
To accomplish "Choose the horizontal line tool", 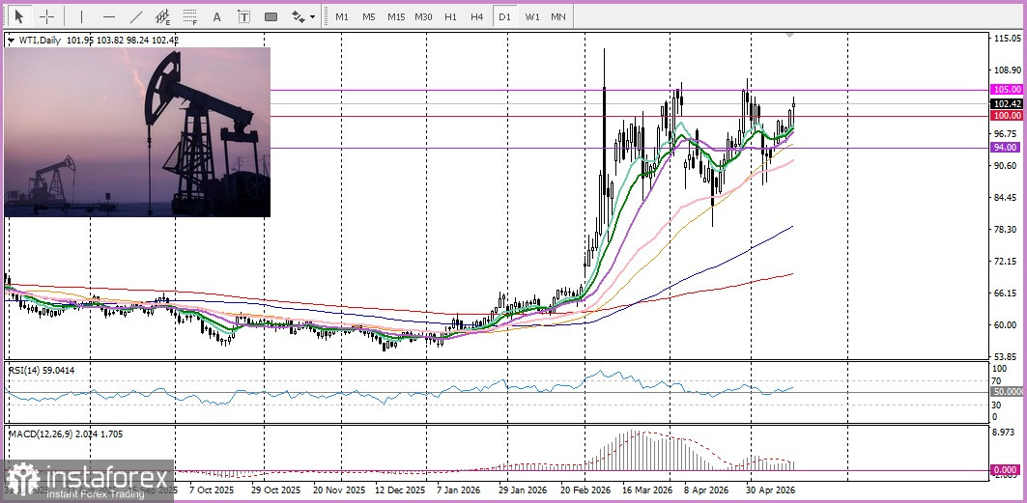I will 109,16.
